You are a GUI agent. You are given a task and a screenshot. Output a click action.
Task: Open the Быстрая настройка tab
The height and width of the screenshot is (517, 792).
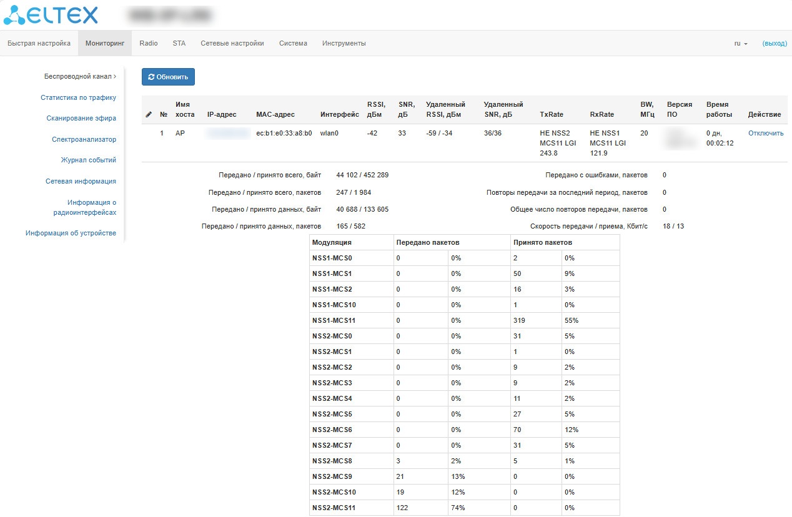coord(39,44)
